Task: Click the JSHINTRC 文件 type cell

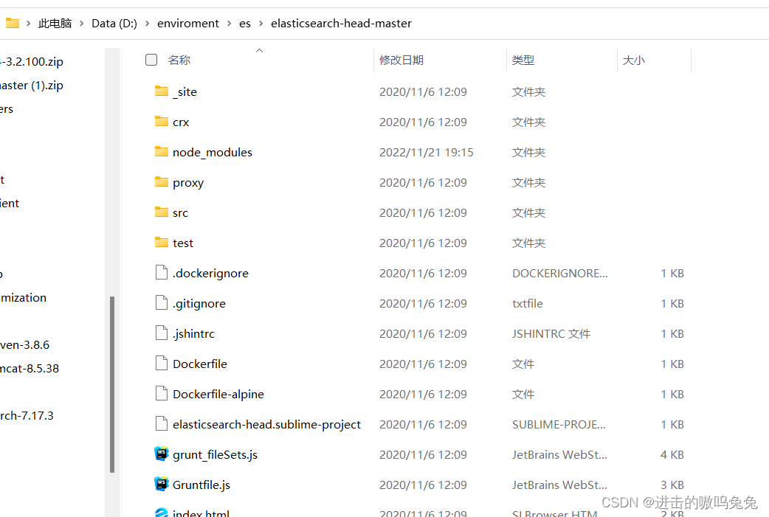Action: click(x=551, y=333)
